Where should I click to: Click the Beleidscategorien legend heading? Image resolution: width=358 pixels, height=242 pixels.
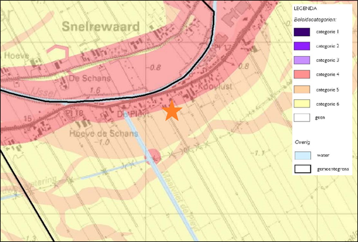pos(316,21)
